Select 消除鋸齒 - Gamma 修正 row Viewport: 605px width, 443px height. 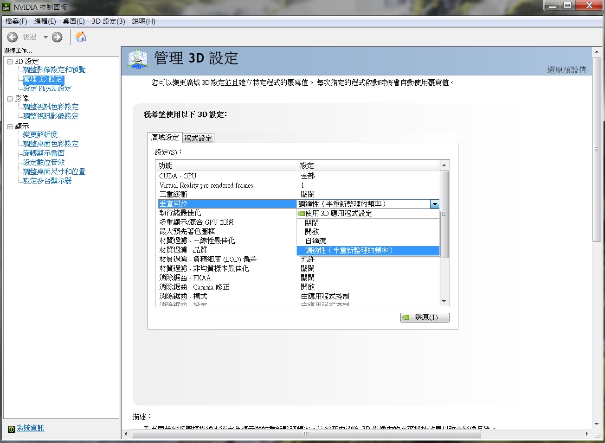(x=298, y=287)
